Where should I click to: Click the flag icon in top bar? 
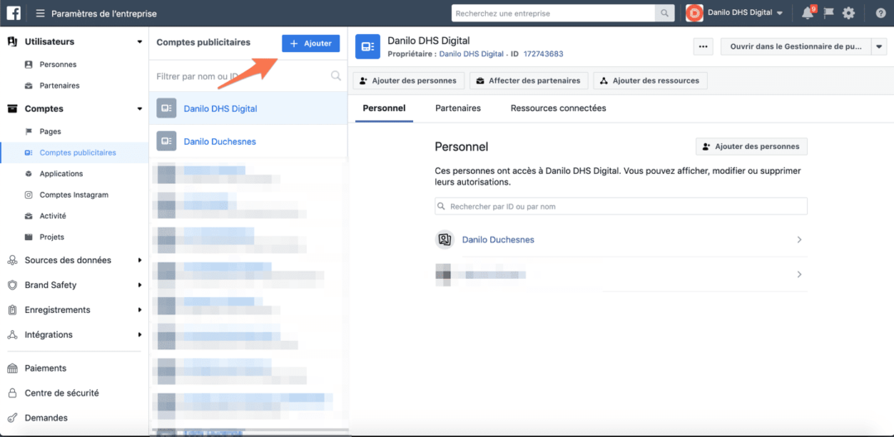coord(829,13)
